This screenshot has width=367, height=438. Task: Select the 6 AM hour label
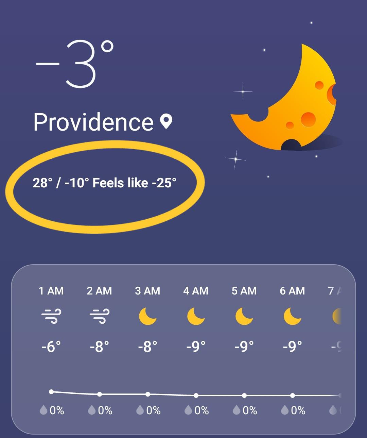[x=292, y=291]
